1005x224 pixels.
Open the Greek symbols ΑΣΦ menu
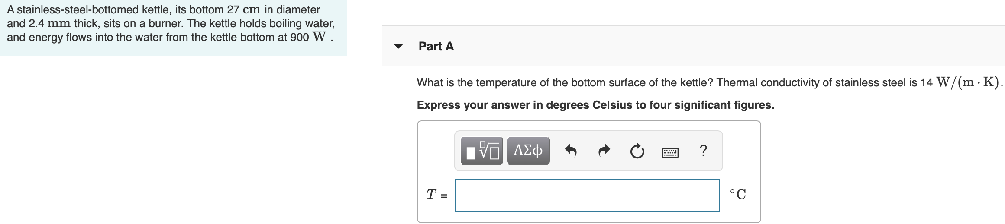[x=528, y=151]
